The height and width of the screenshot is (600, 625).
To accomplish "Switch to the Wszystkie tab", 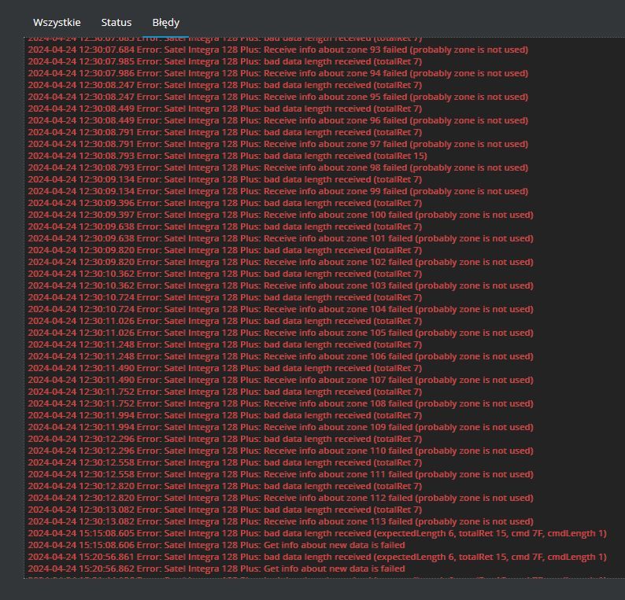I will pyautogui.click(x=57, y=22).
